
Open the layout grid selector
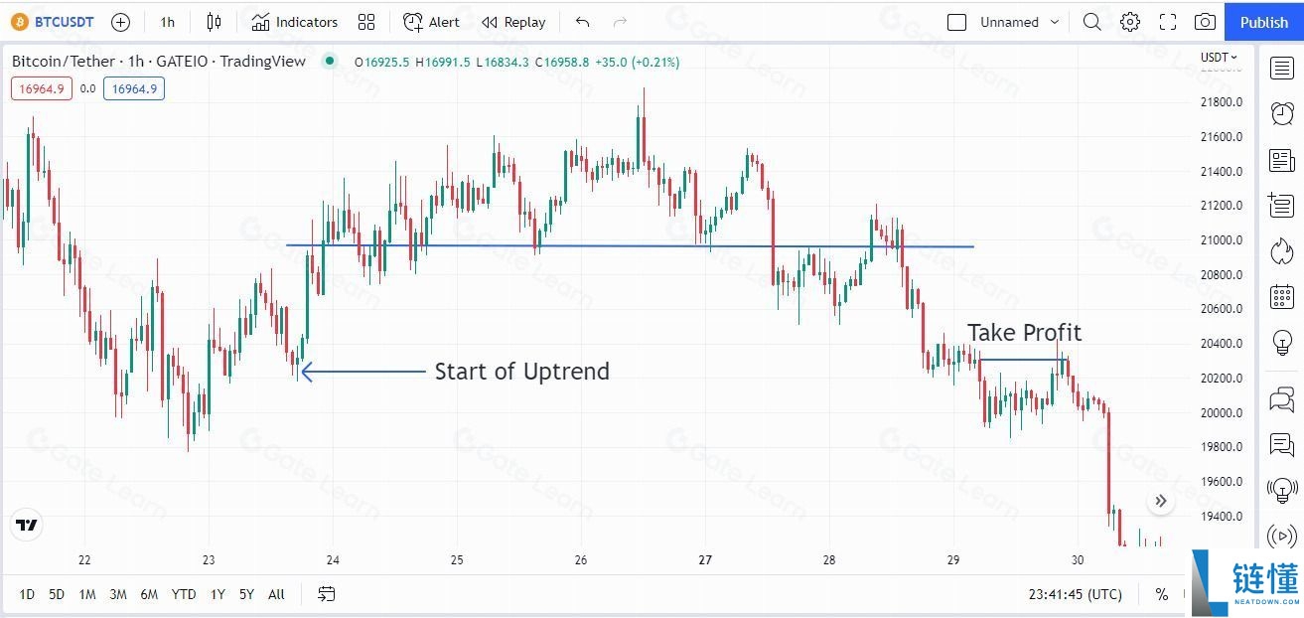point(366,22)
